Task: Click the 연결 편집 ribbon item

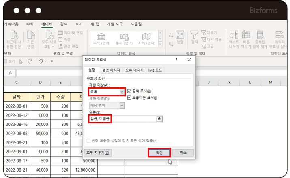Action: pyautogui.click(x=68, y=46)
